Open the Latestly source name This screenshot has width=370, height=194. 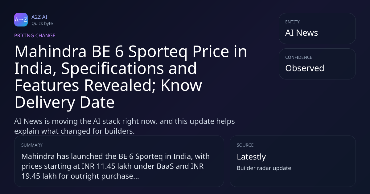251,157
